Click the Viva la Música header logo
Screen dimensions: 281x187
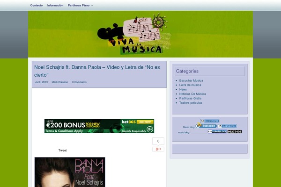pos(134,34)
